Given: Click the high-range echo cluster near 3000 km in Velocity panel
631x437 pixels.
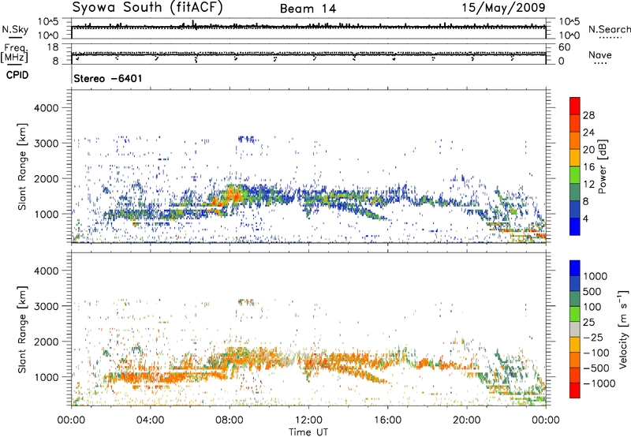Looking at the screenshot, I should tap(245, 302).
